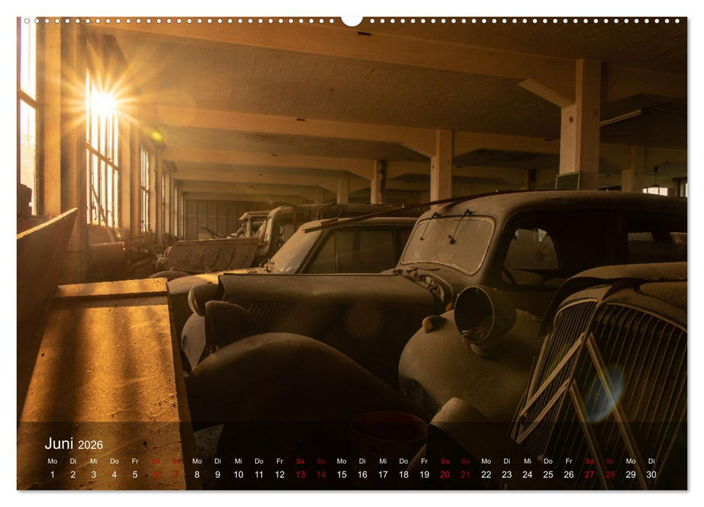The height and width of the screenshot is (507, 704).
Task: Click the first Mo weekday header
Action: point(51,460)
